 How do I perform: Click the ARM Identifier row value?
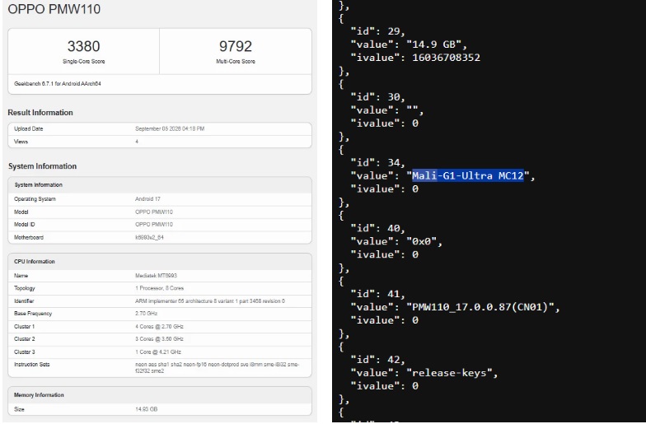pos(210,301)
